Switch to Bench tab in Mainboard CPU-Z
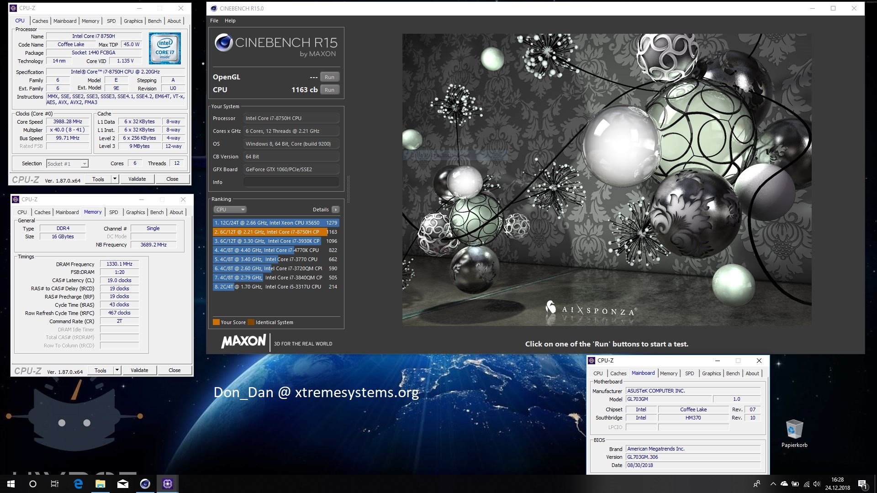The image size is (877, 493). [x=733, y=373]
